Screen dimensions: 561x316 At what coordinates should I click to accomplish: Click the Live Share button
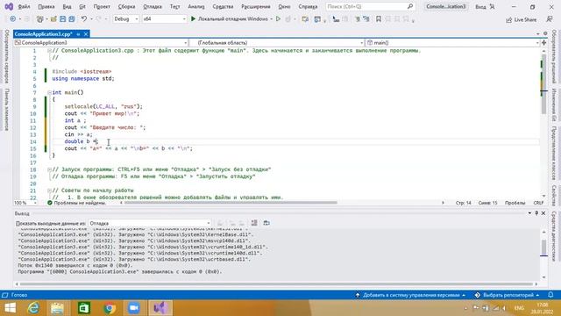click(521, 19)
